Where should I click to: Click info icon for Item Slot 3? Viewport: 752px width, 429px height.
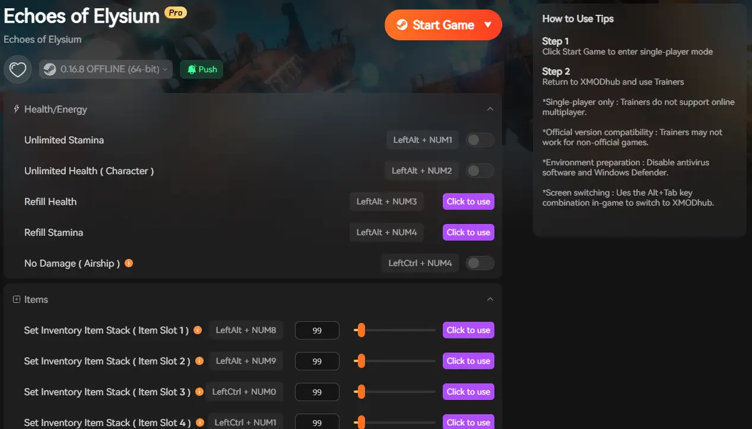(199, 392)
